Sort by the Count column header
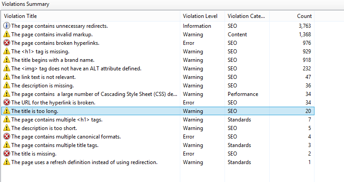This screenshot has width=344, height=182. [292, 16]
